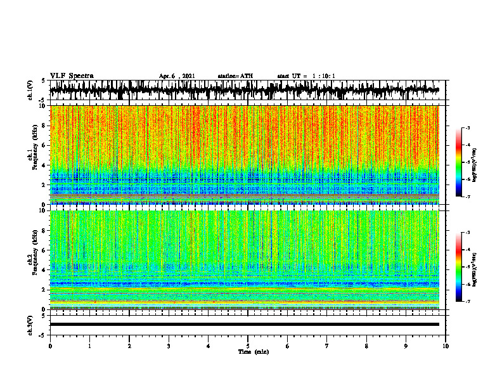This screenshot has width=502, height=388.
Task: Click the ch.2 spectrogram color scale bar
Action: pyautogui.click(x=459, y=267)
